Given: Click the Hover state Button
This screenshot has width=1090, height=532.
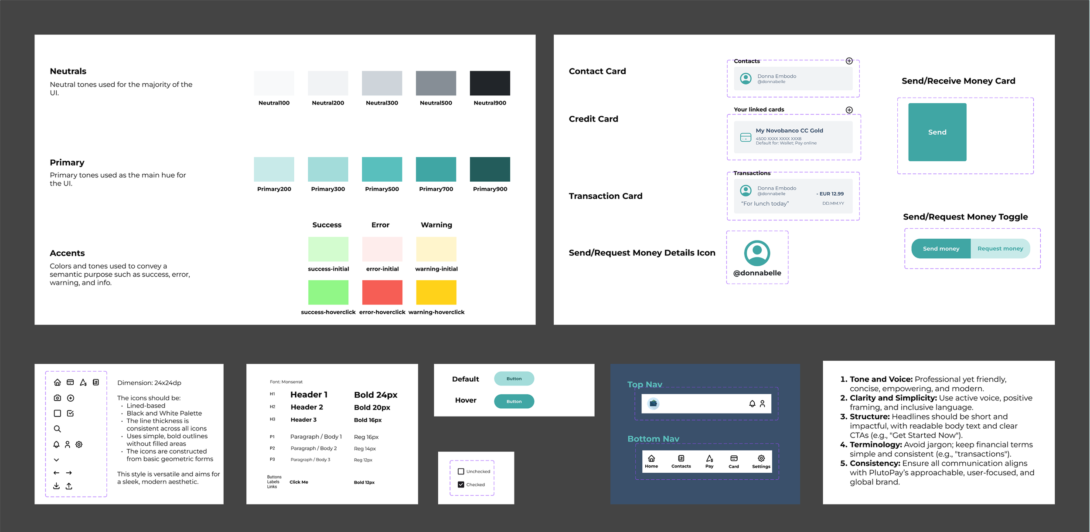Looking at the screenshot, I should point(514,401).
